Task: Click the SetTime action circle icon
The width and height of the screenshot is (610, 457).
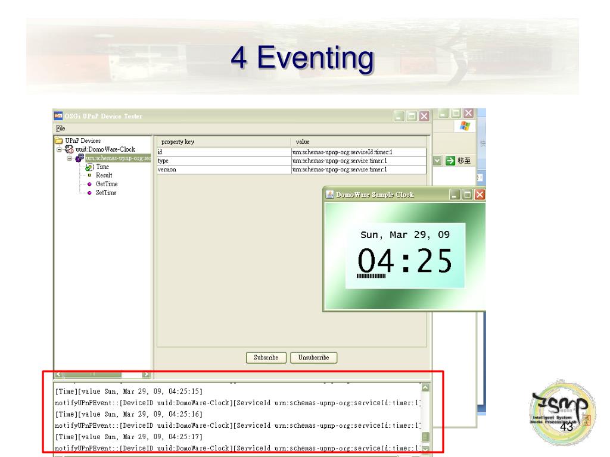Action: 89,193
